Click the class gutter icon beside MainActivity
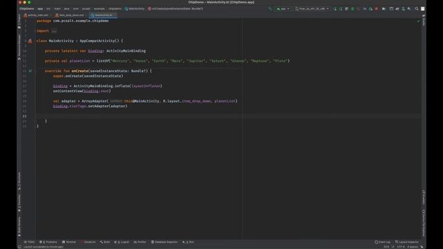This screenshot has height=249, width=443. (30, 41)
